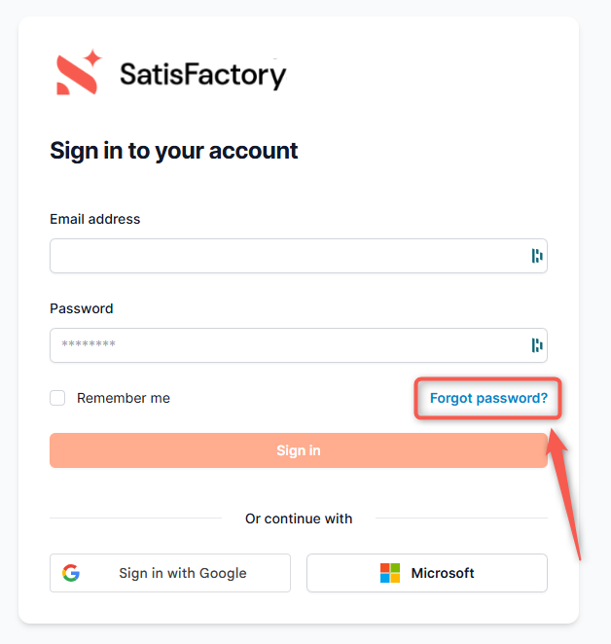Click the Remember me label text

[124, 398]
